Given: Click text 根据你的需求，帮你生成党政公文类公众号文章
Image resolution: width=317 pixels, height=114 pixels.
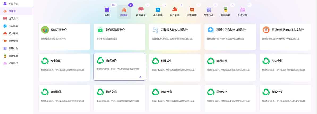Looking at the screenshot, I should tap(284, 101).
